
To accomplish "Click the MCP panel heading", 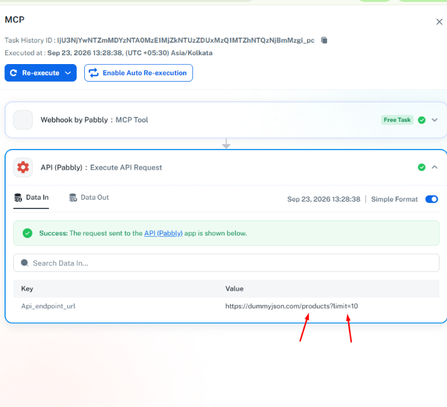I will (14, 19).
